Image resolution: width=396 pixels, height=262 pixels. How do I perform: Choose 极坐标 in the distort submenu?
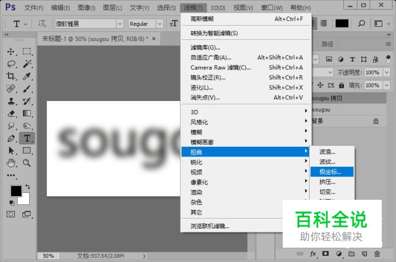[332, 172]
